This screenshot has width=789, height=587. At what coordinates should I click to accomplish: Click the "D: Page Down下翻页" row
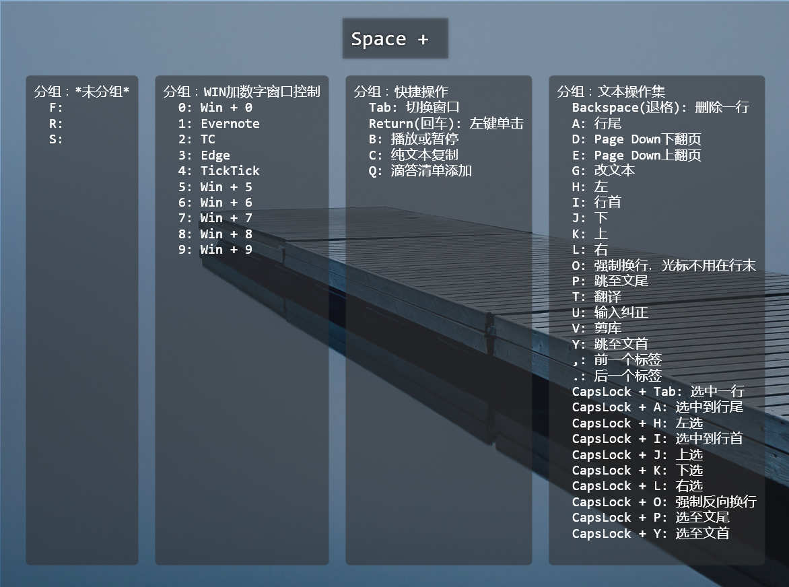click(637, 139)
